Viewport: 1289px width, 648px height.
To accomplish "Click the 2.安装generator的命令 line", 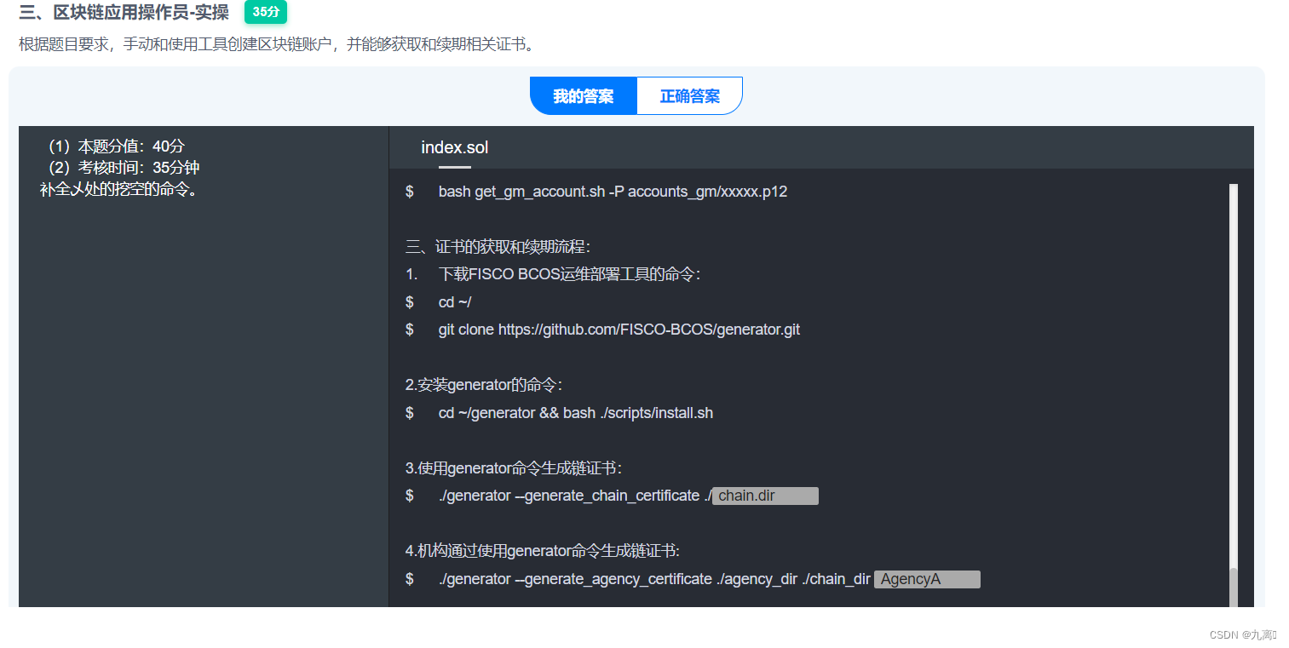I will (x=484, y=385).
